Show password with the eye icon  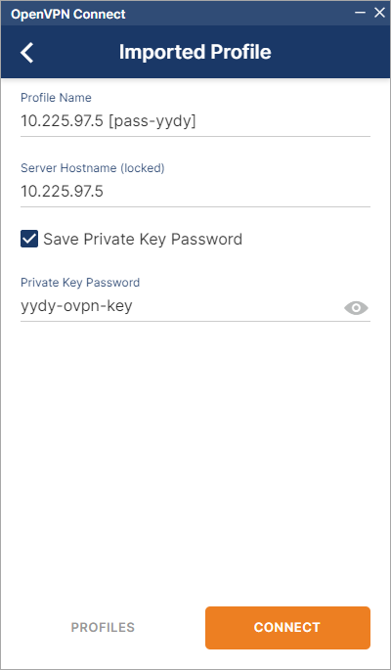(x=356, y=308)
